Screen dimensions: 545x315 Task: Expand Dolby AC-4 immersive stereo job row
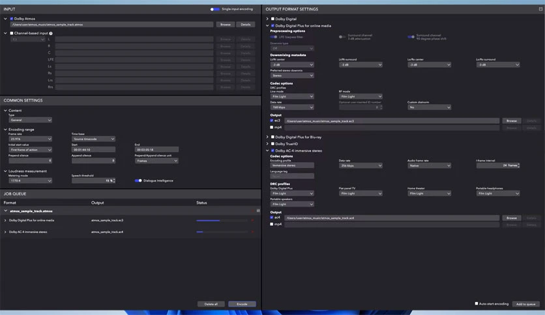[x=5, y=232]
